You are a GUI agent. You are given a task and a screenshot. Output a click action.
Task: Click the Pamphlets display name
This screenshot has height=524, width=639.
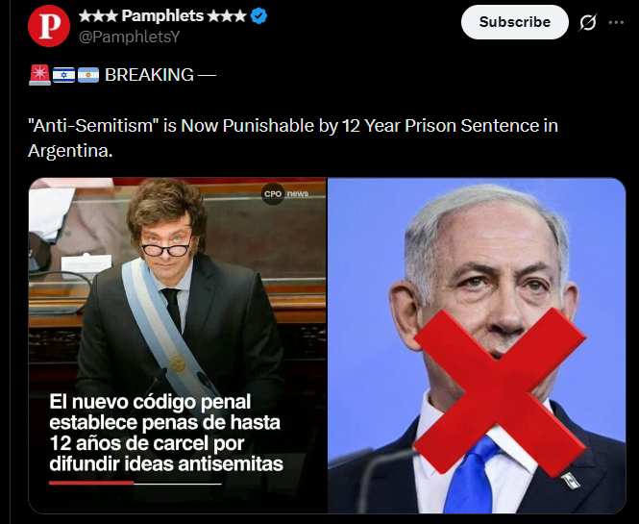pos(162,16)
